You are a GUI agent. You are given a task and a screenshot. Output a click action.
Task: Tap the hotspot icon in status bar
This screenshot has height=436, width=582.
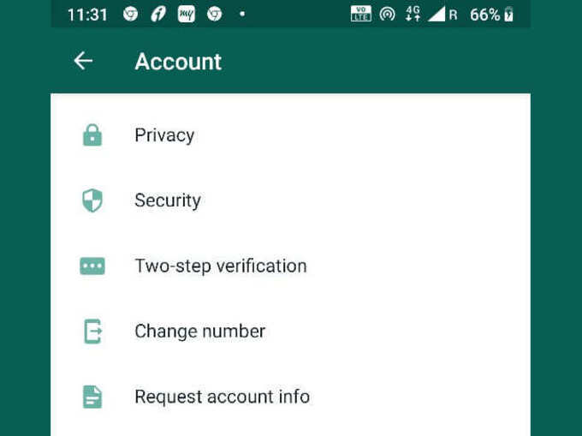pos(387,14)
